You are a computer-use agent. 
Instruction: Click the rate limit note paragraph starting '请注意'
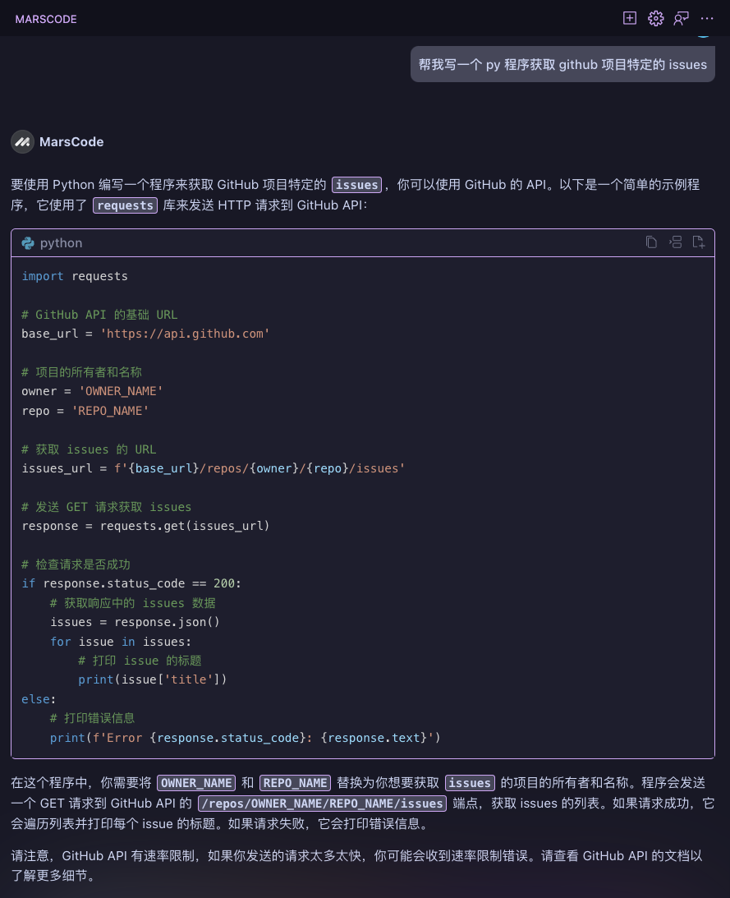click(356, 865)
